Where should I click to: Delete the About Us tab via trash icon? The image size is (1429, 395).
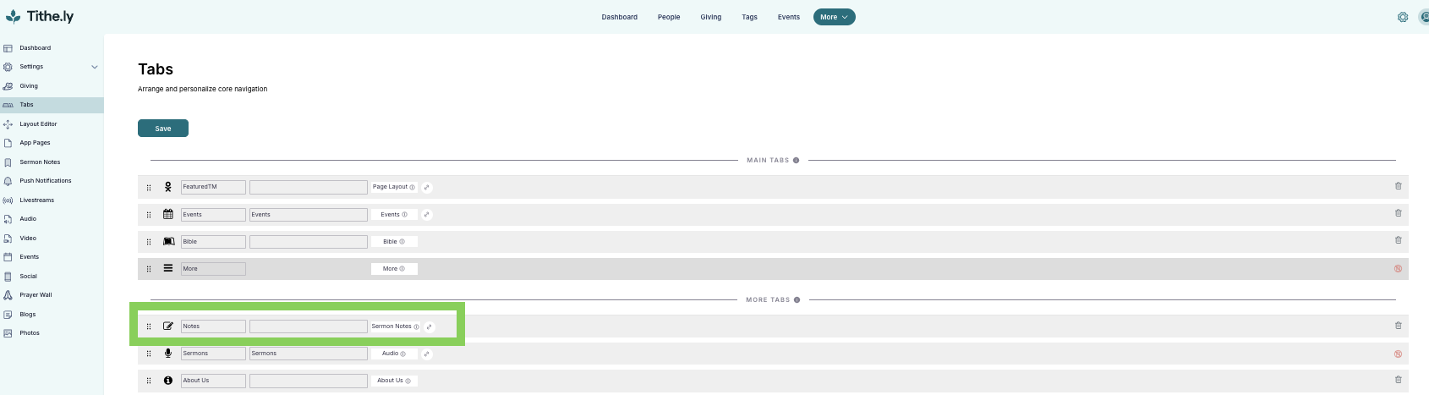point(1398,380)
